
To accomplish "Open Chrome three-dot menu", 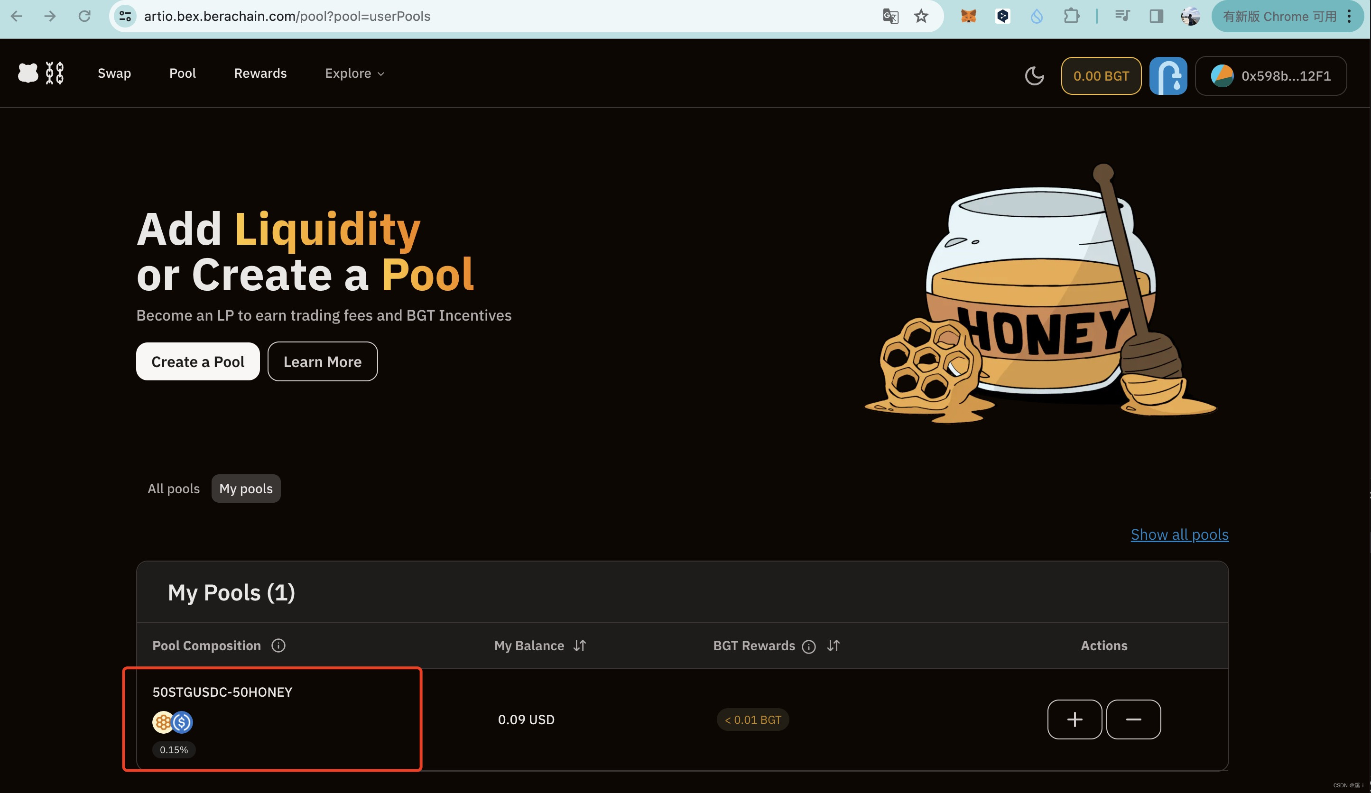I will point(1350,16).
